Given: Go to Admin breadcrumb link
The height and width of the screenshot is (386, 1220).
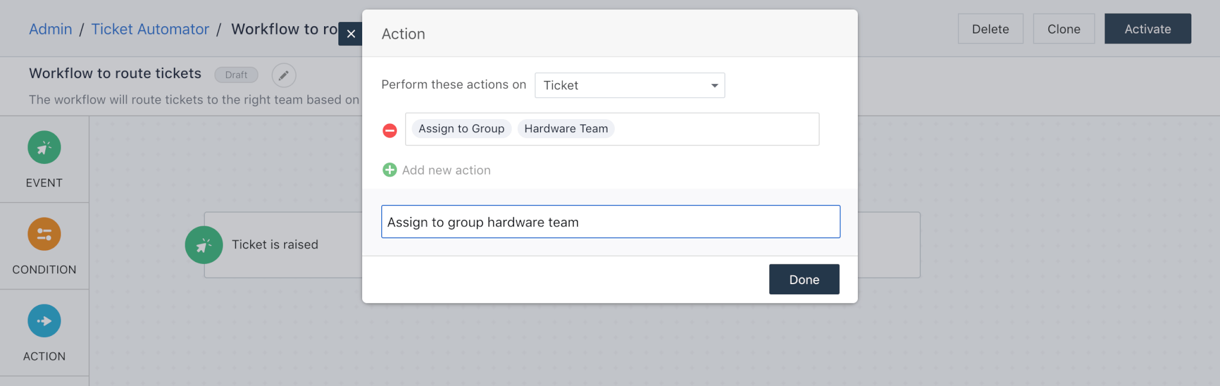Looking at the screenshot, I should tap(51, 29).
